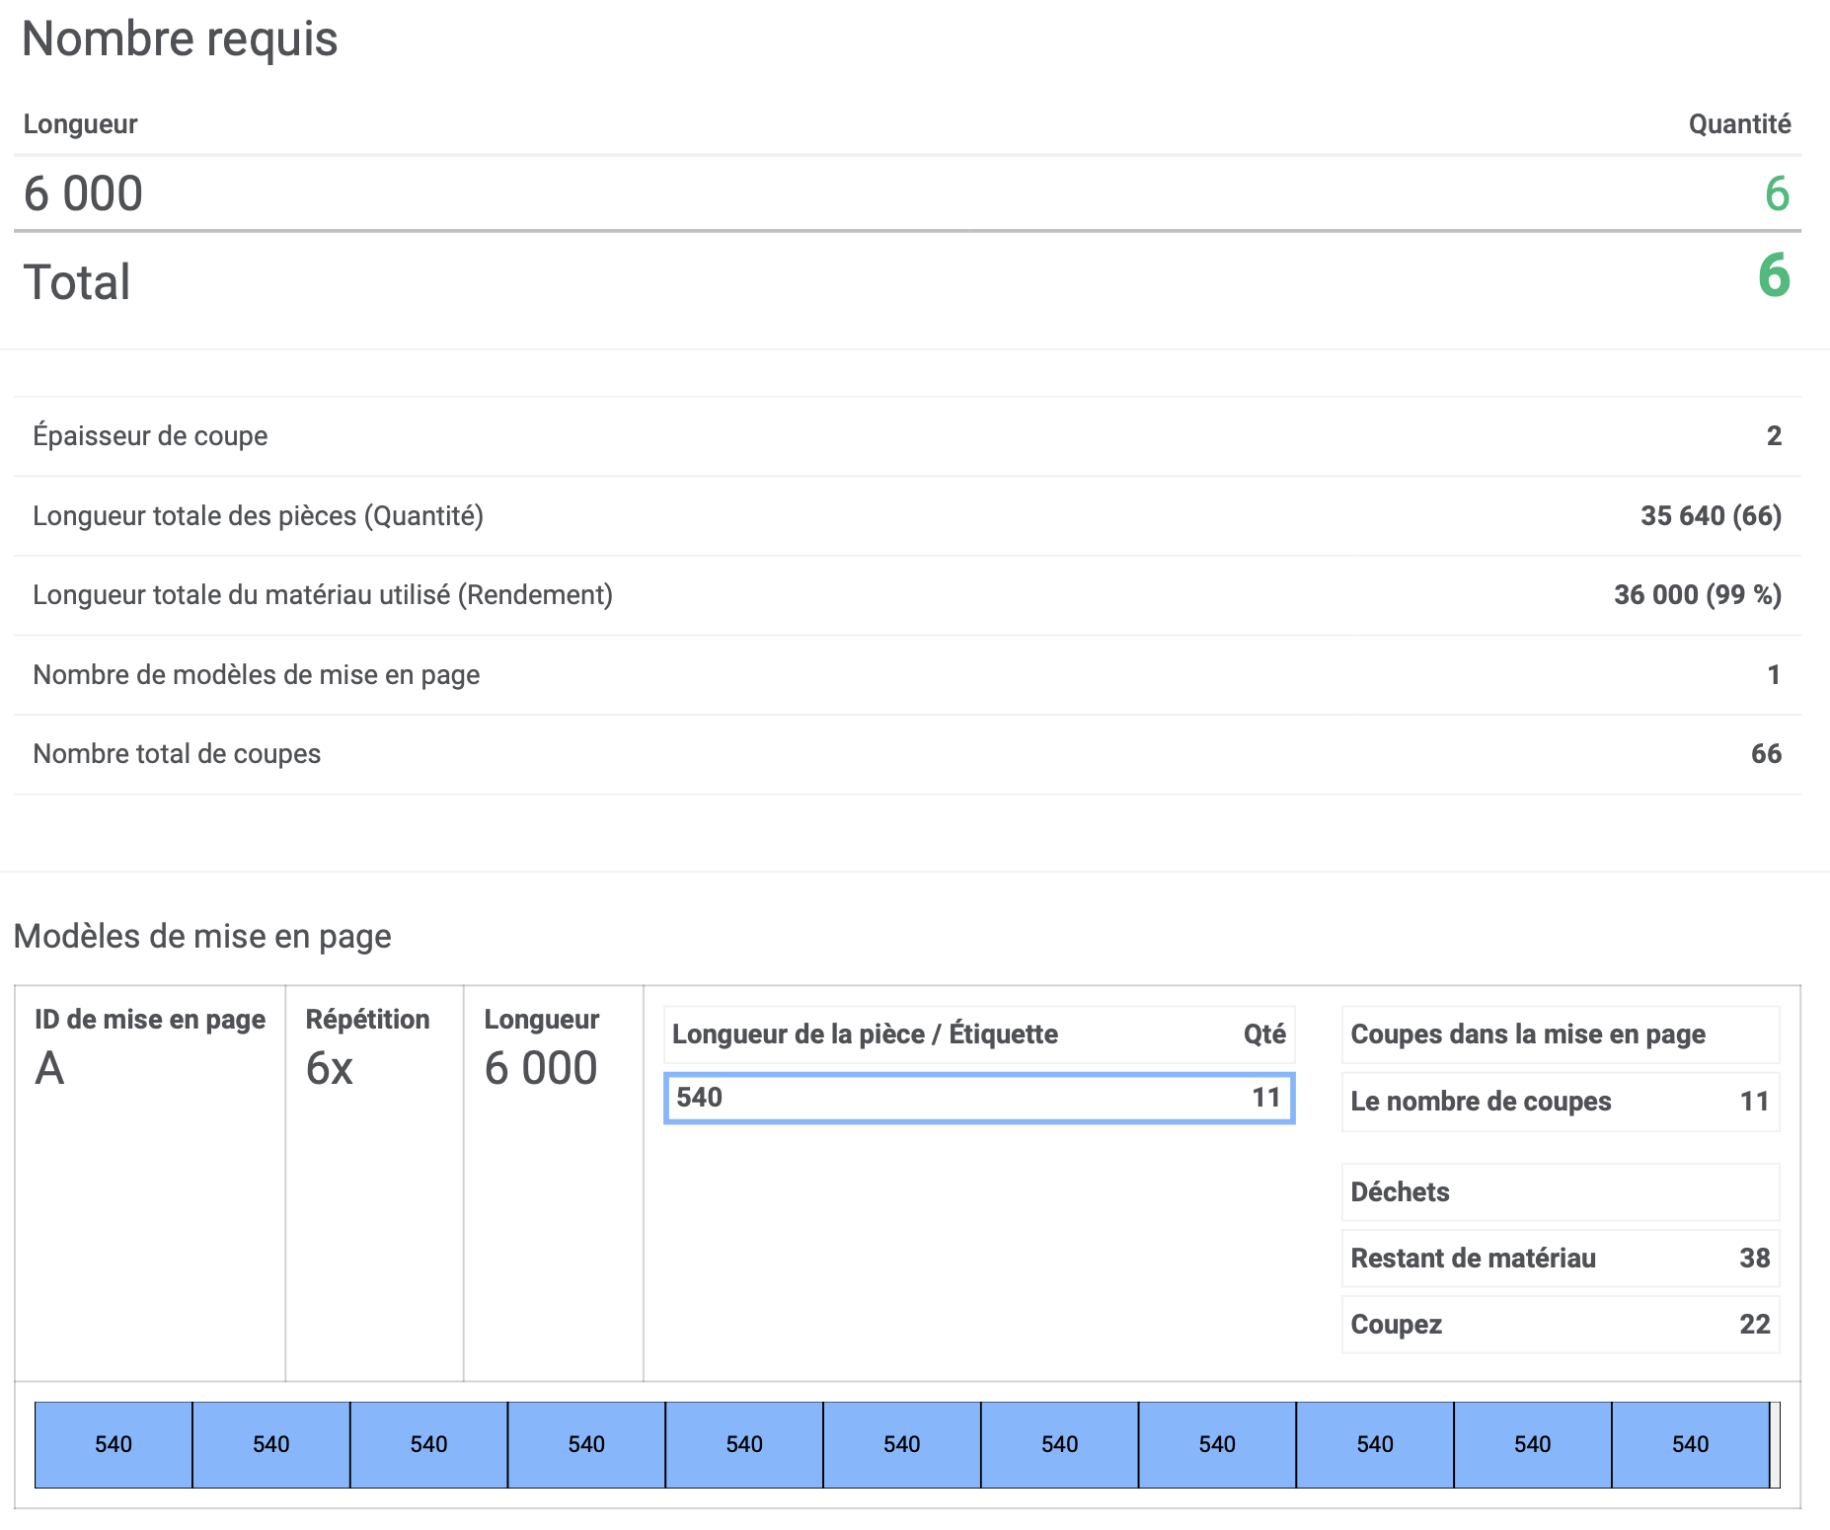Select the "Le nombre de coupes" label
Image resolution: width=1830 pixels, height=1530 pixels.
(1481, 1102)
